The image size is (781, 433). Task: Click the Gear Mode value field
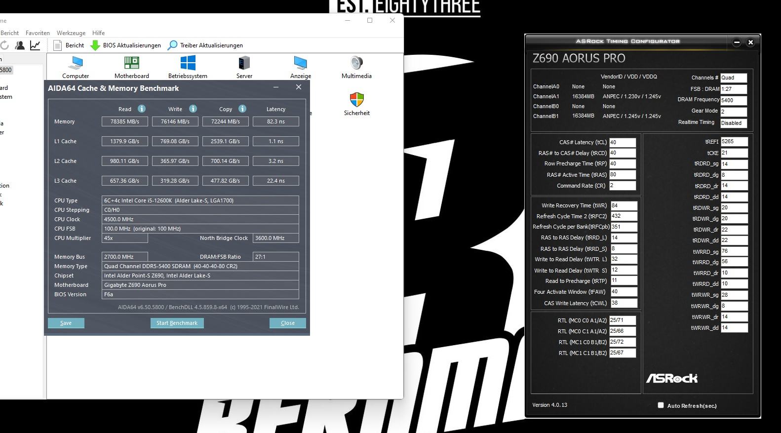click(734, 112)
